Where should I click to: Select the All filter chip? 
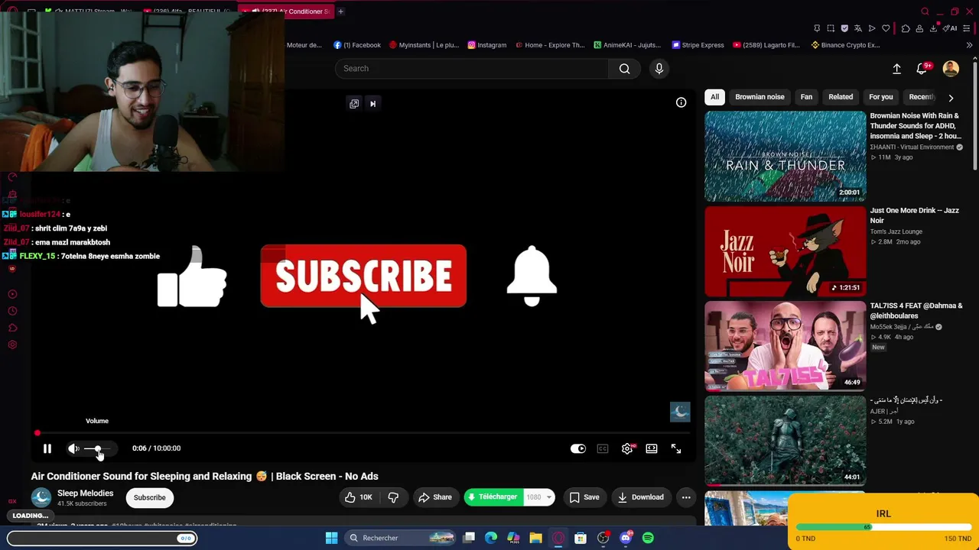(x=714, y=97)
